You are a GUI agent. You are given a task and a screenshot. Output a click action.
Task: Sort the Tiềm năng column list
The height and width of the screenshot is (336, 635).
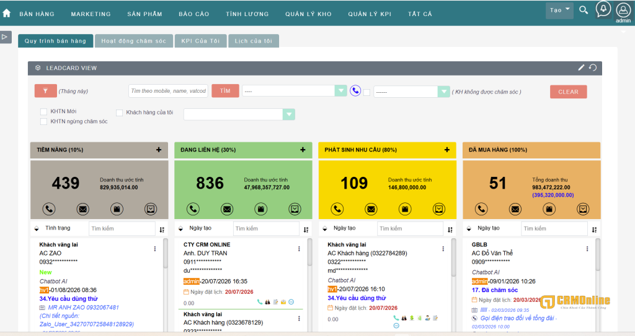click(x=162, y=230)
